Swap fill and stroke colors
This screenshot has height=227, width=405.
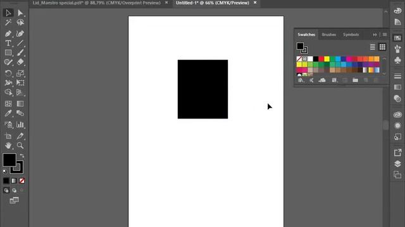tap(22, 156)
